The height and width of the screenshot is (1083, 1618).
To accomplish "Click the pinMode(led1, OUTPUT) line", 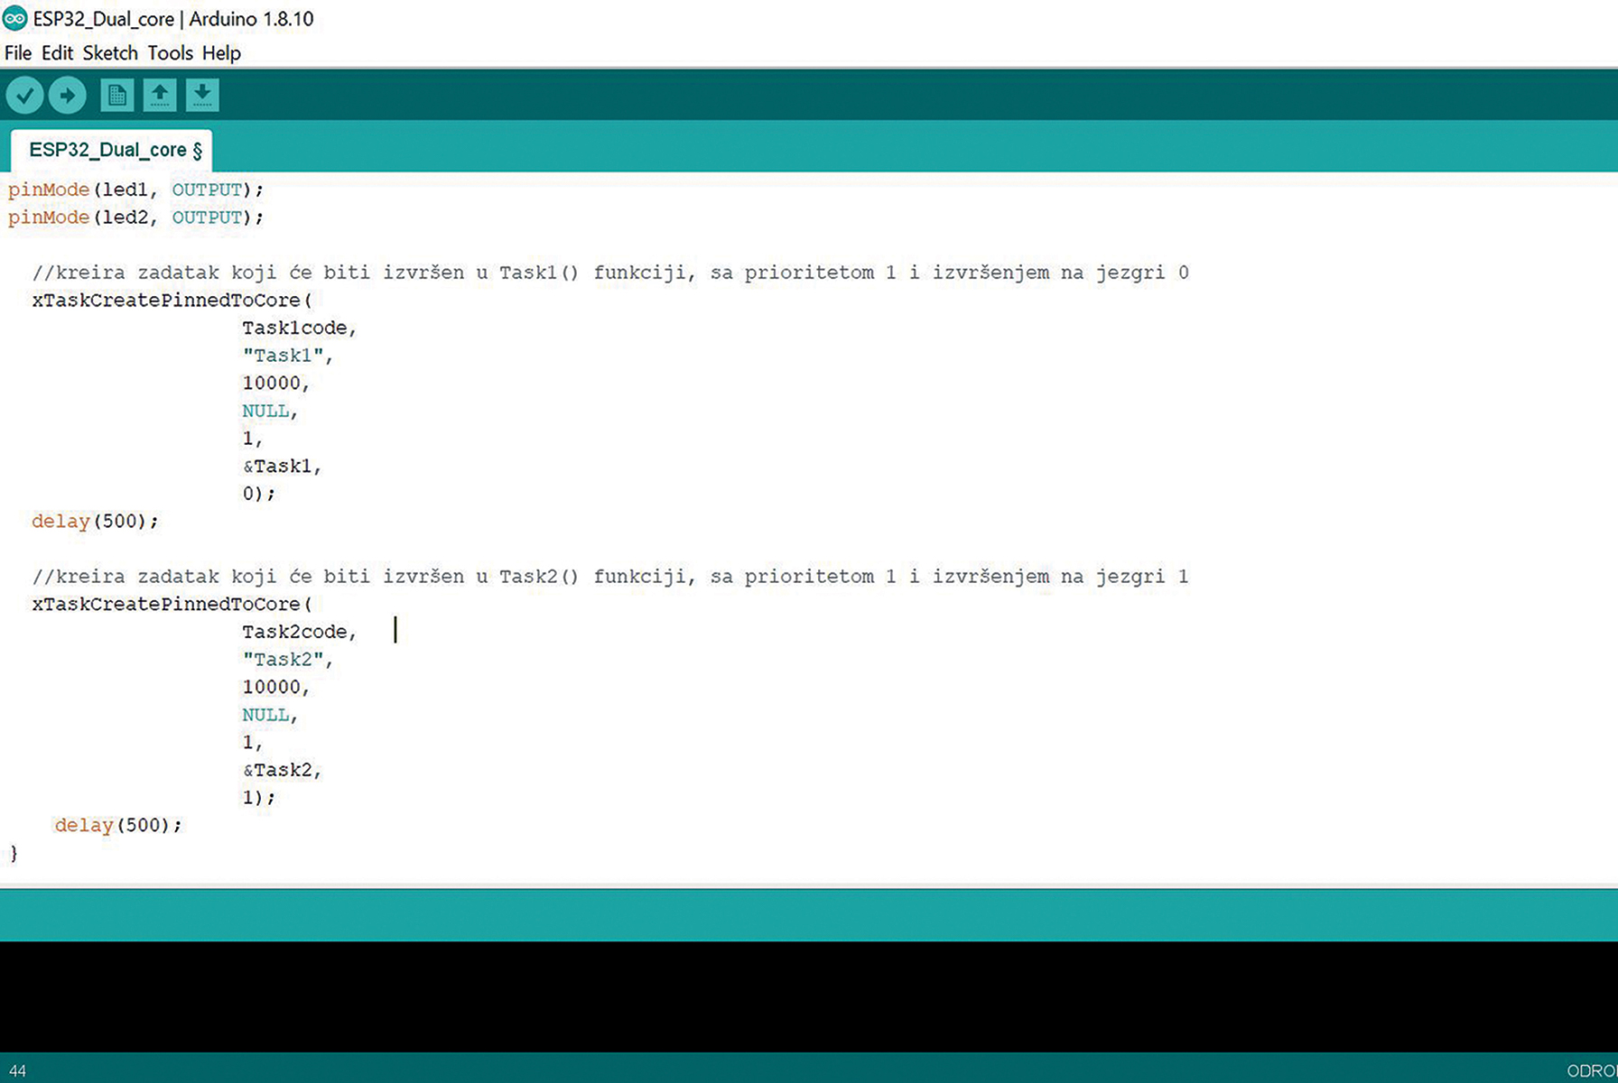I will point(135,190).
